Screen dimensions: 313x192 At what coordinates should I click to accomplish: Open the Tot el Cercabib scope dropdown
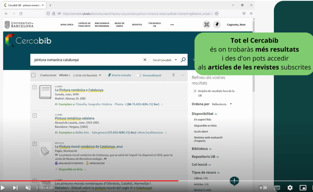165,60
